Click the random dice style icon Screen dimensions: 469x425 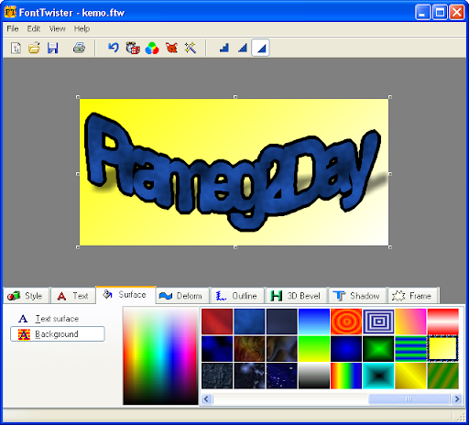coord(133,48)
